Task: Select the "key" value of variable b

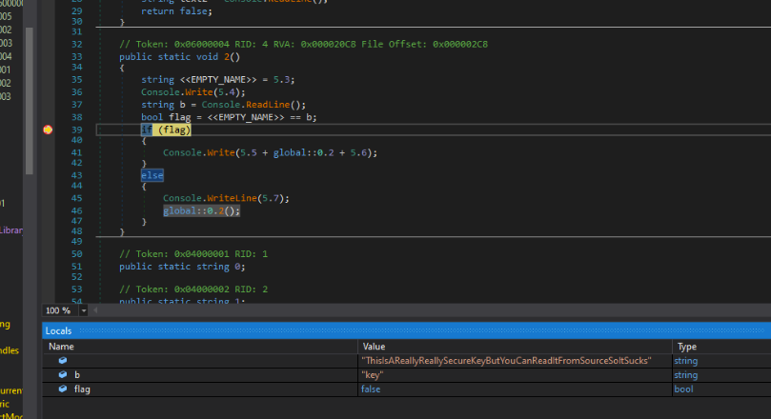Action: click(373, 375)
